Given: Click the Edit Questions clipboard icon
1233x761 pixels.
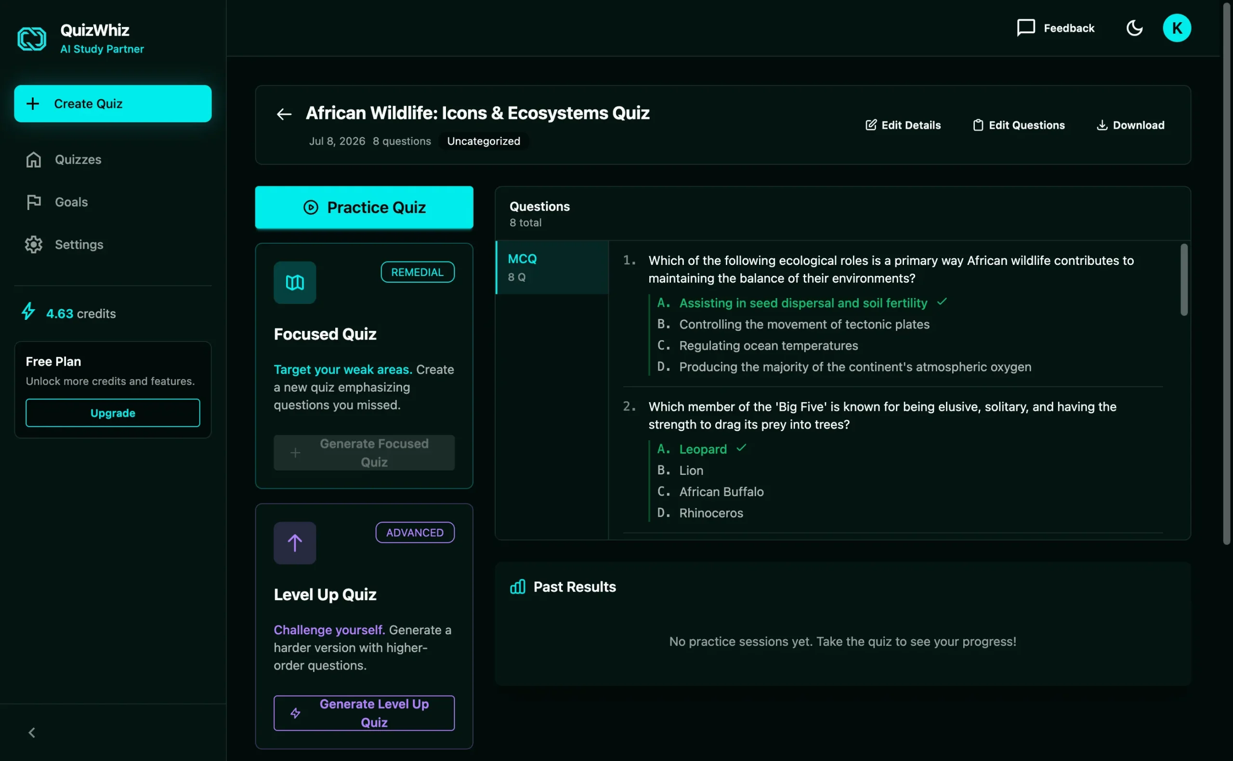Looking at the screenshot, I should click(x=977, y=125).
